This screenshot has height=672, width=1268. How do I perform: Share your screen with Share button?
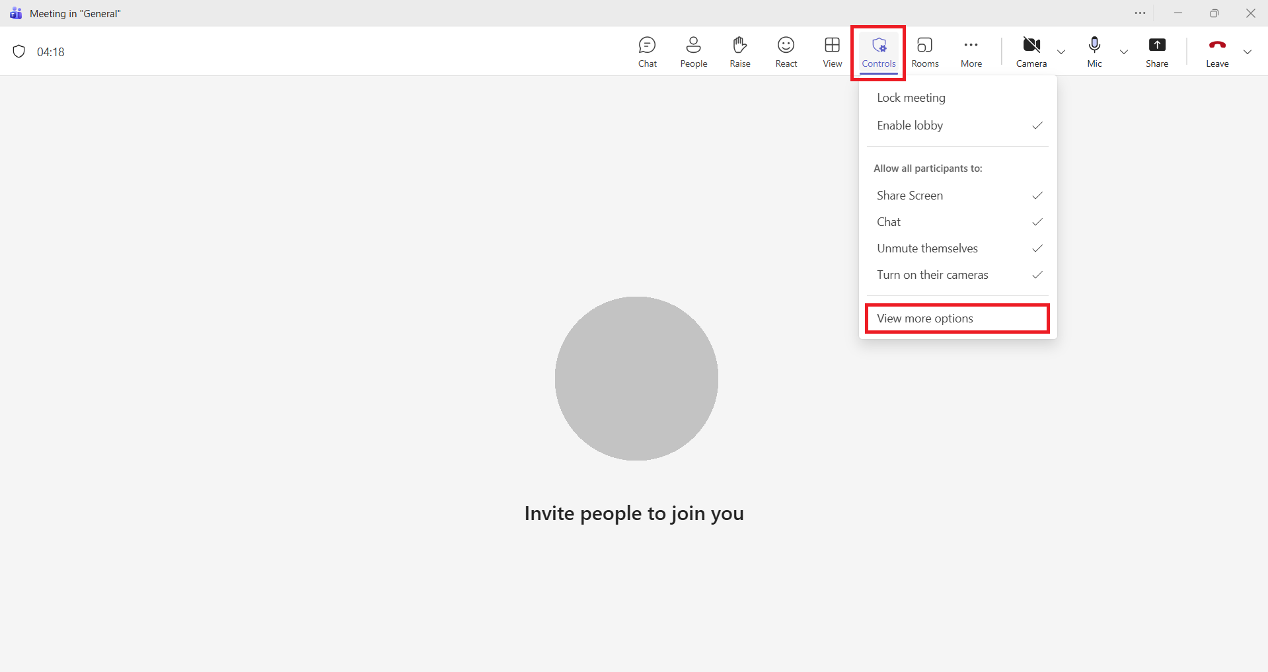pos(1156,52)
